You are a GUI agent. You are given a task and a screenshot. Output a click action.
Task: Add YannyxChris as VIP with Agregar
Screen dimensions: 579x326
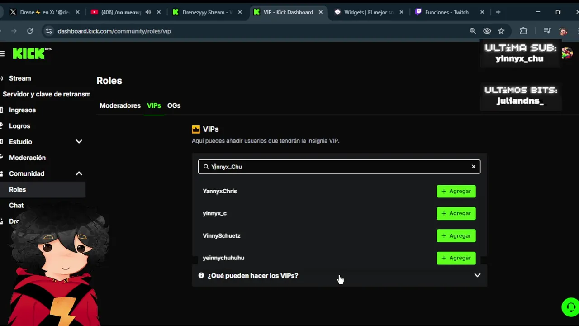(x=456, y=191)
